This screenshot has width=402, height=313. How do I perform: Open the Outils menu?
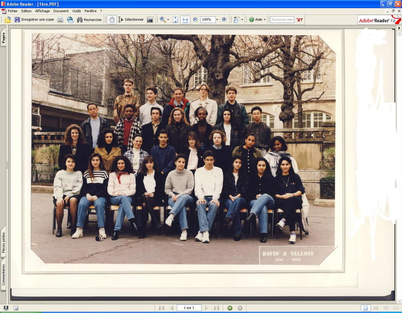click(x=77, y=11)
